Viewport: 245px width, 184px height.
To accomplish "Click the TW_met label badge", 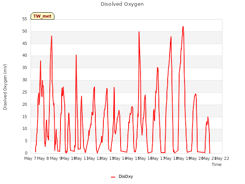I will [42, 16].
